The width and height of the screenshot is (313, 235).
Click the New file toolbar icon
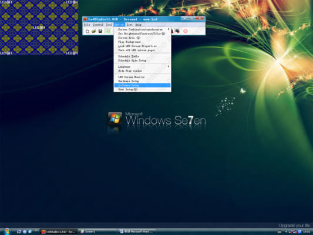[x=87, y=31]
